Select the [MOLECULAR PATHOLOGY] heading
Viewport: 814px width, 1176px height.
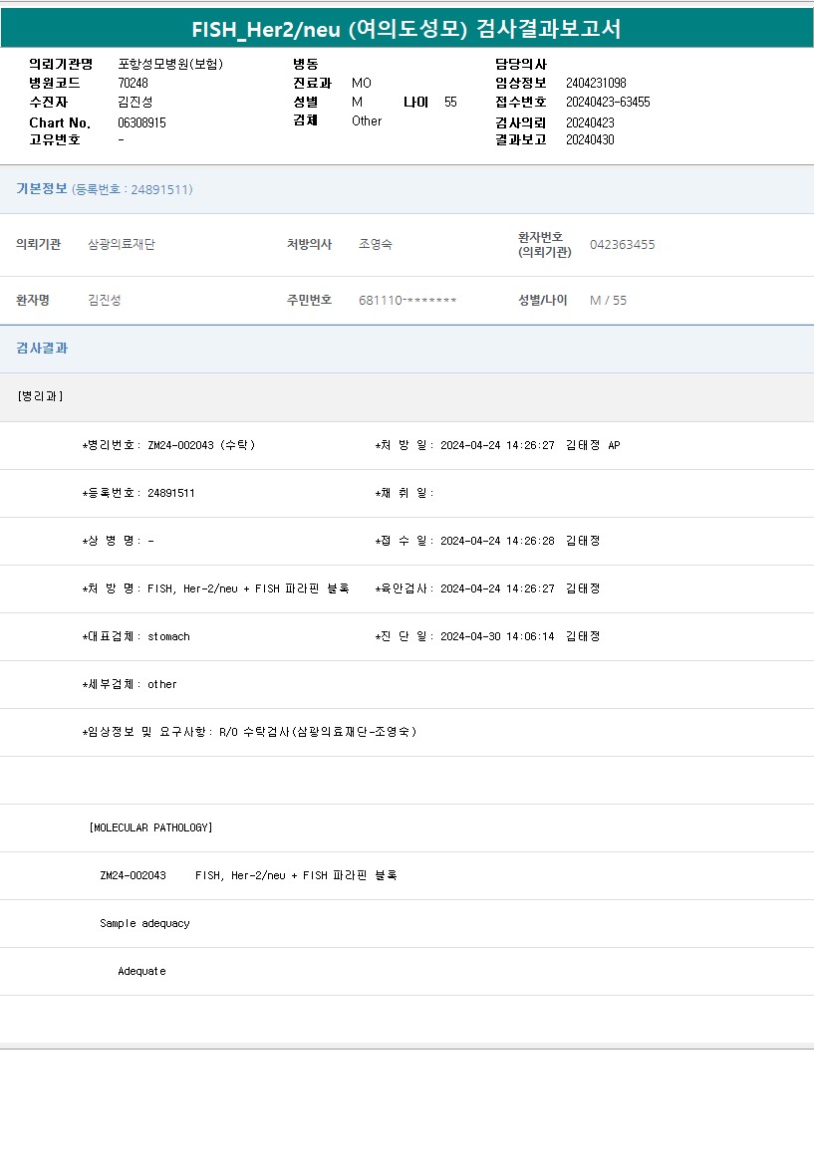(x=150, y=827)
